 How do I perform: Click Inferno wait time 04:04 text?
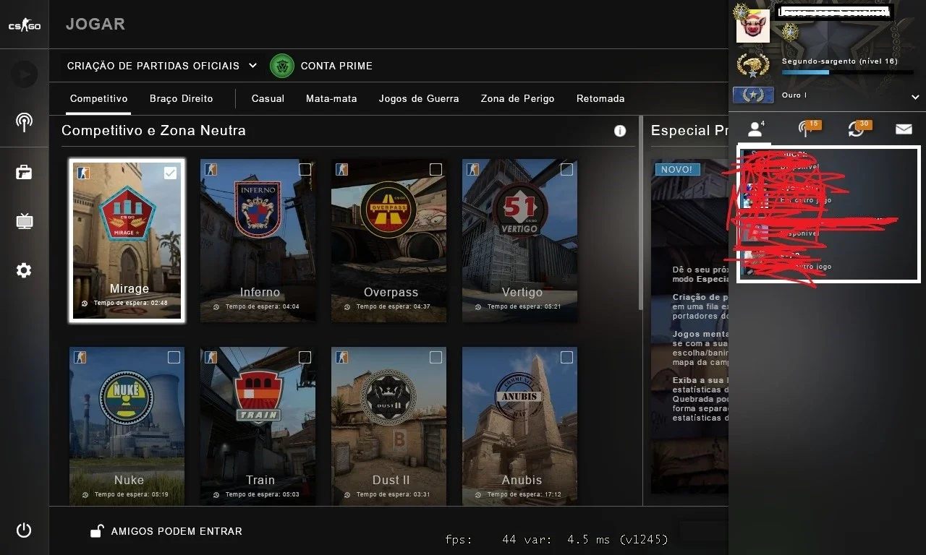262,306
